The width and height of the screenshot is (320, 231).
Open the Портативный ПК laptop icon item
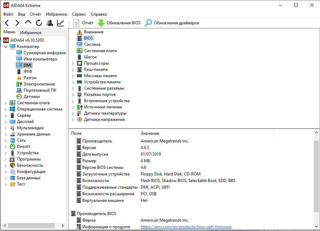pyautogui.click(x=19, y=90)
